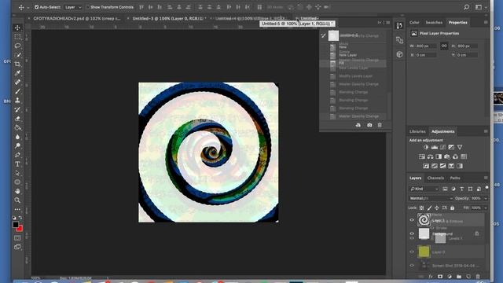Image resolution: width=503 pixels, height=283 pixels.
Task: Hide Layer 0 visibility eye
Action: [x=412, y=252]
